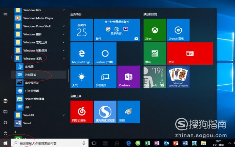
Task: Open the pictures shortcut in Start rail
Action: coord(5,112)
